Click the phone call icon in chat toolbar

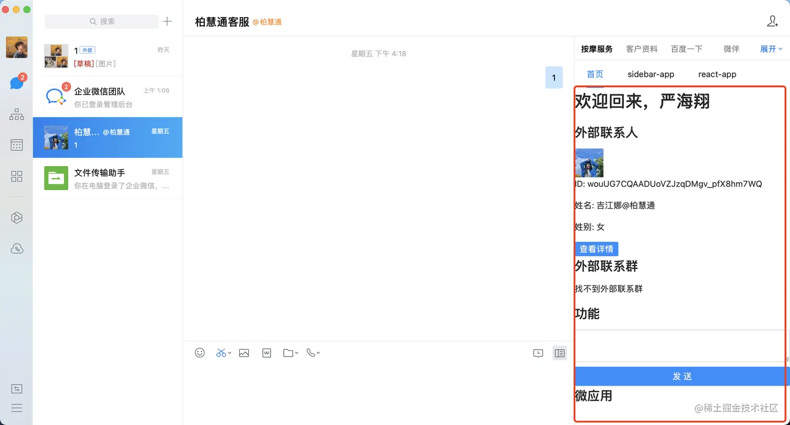(311, 353)
